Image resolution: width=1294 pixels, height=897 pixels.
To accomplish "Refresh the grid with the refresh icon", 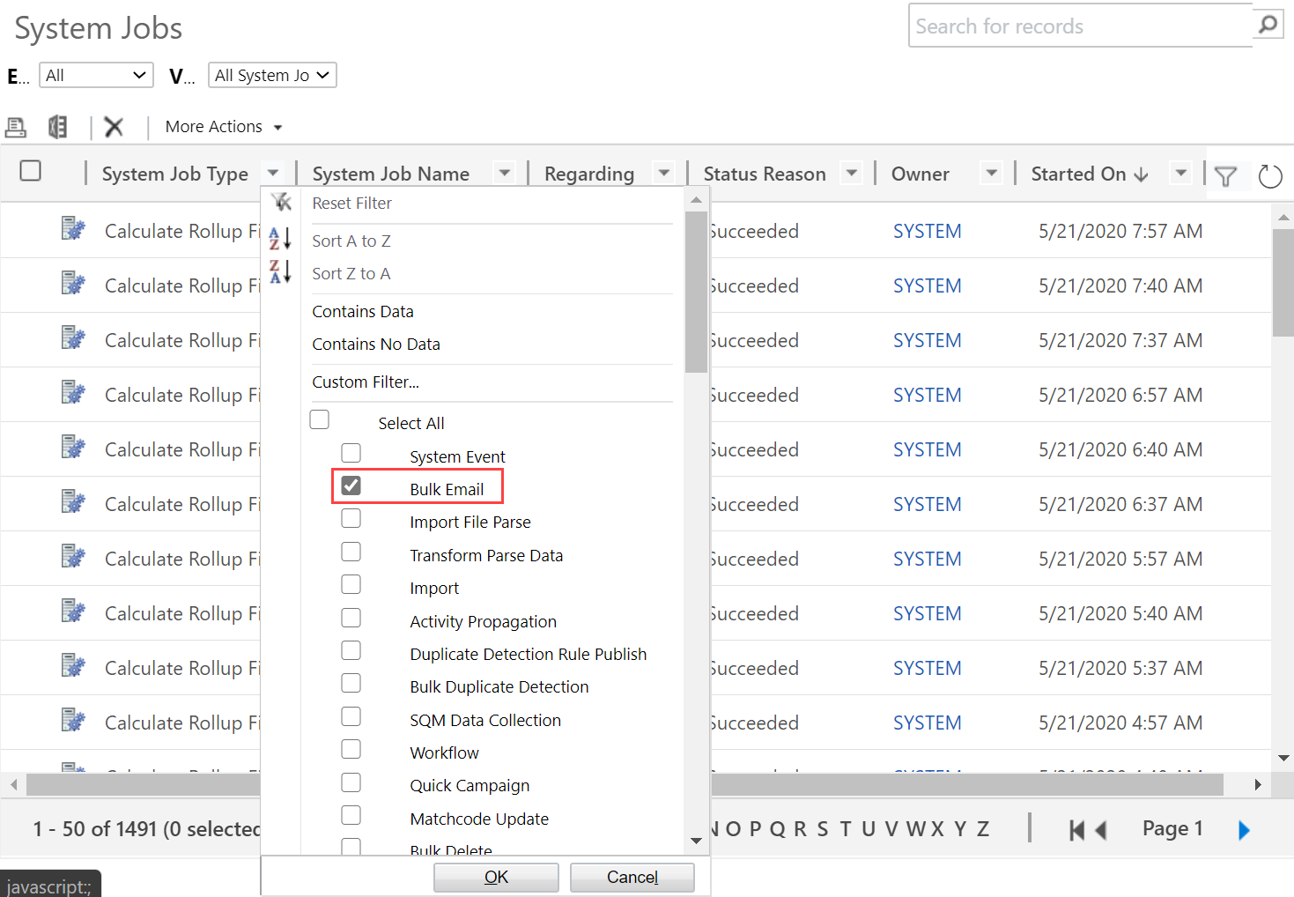I will pos(1269,175).
